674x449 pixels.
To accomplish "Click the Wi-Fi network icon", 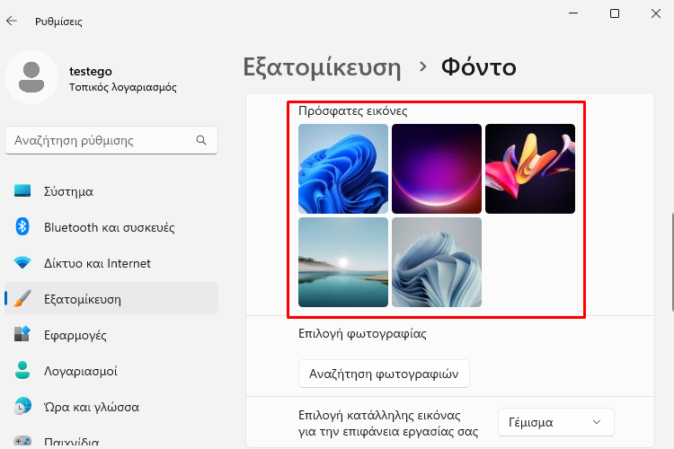I will (x=22, y=262).
